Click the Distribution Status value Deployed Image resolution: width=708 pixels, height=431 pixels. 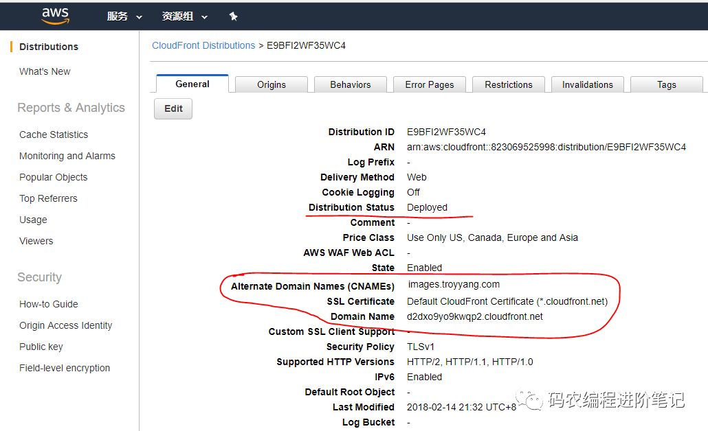(x=427, y=207)
